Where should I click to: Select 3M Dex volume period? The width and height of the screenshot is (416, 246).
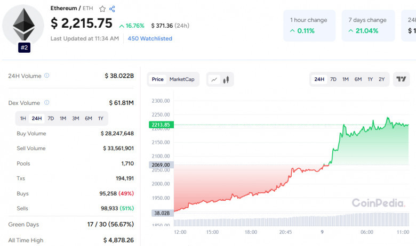[76, 118]
